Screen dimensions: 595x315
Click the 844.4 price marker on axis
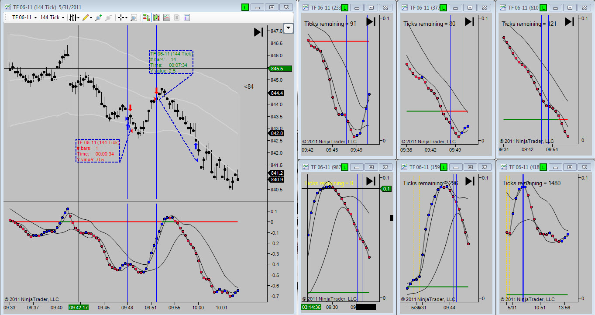tap(277, 93)
